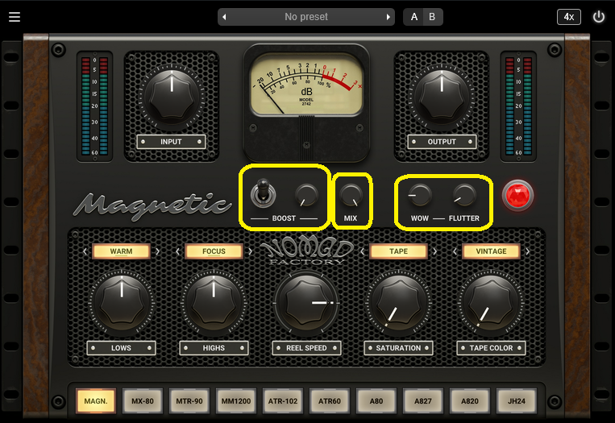Click the HIGHS label plate
Viewport: 615px width, 423px height.
click(214, 348)
